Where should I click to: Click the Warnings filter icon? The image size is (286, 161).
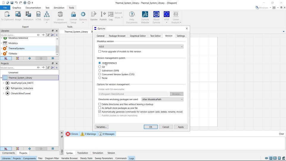[x=83, y=134]
